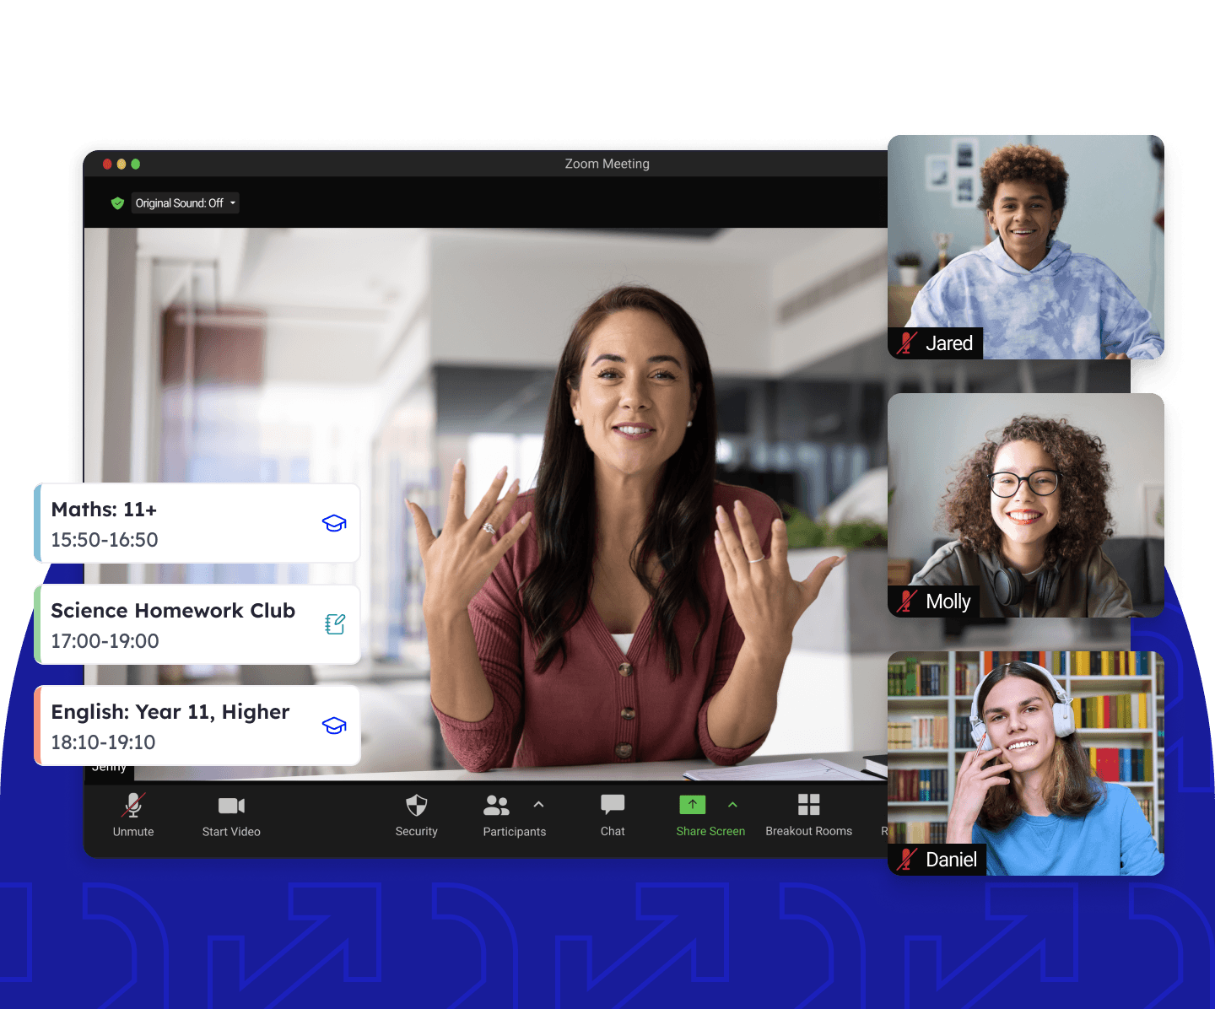This screenshot has width=1215, height=1009.
Task: Click the Unmute label
Action: pyautogui.click(x=133, y=832)
